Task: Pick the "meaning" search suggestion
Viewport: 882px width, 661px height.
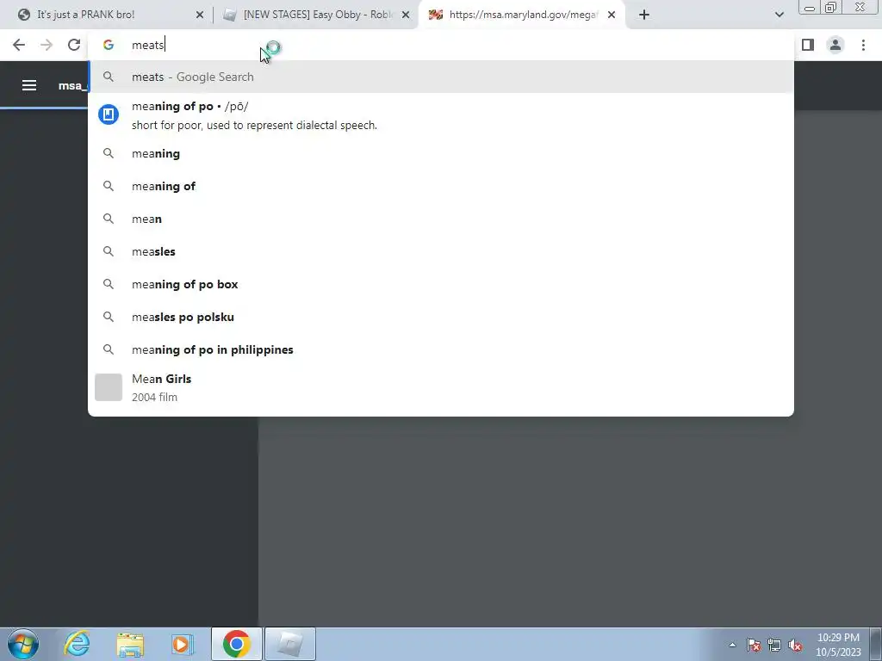Action: [441, 153]
